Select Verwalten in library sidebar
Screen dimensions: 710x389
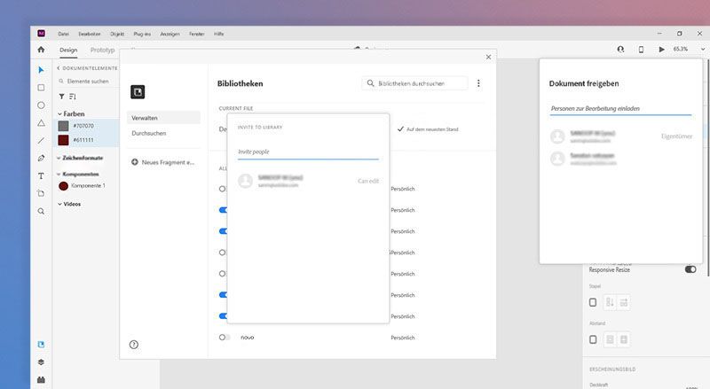[163, 118]
